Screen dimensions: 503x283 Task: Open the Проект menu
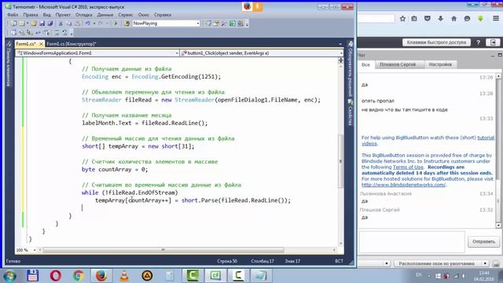coord(63,15)
